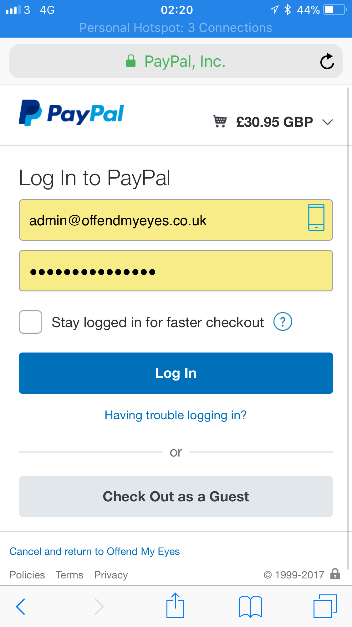This screenshot has height=627, width=352.
Task: Click the PayPal logo
Action: click(71, 113)
